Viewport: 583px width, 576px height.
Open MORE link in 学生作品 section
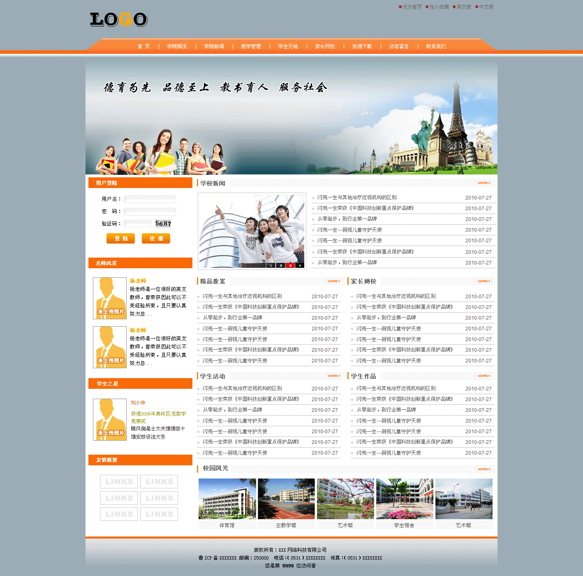[x=484, y=376]
